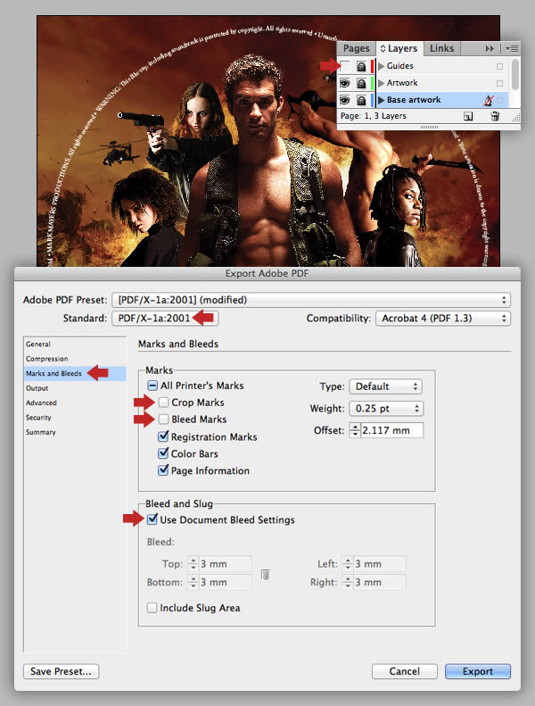Uncheck the Page Information checkbox
Screen dimensions: 535x706
click(x=163, y=470)
